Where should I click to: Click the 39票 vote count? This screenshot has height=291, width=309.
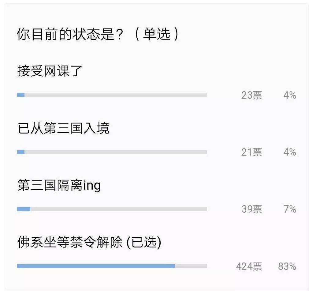tap(252, 209)
